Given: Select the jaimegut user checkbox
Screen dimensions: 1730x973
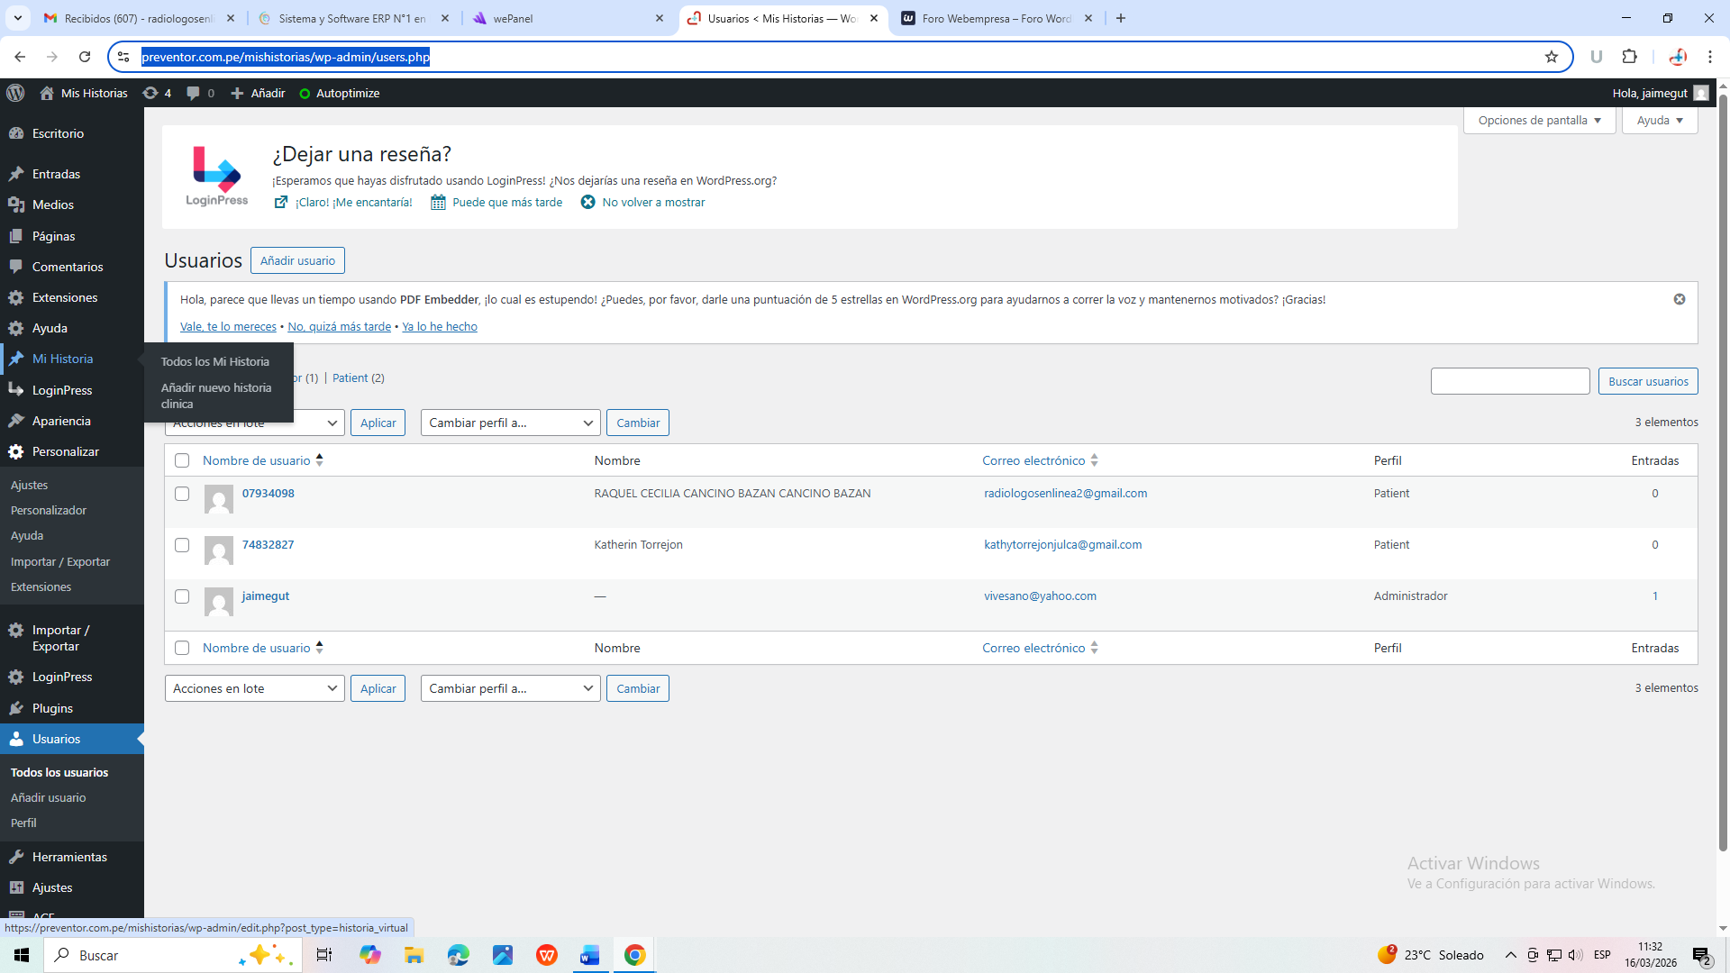Looking at the screenshot, I should click(182, 596).
